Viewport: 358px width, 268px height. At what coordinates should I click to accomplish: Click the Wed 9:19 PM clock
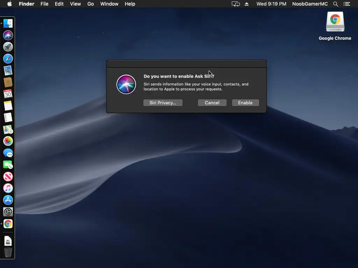click(x=271, y=4)
